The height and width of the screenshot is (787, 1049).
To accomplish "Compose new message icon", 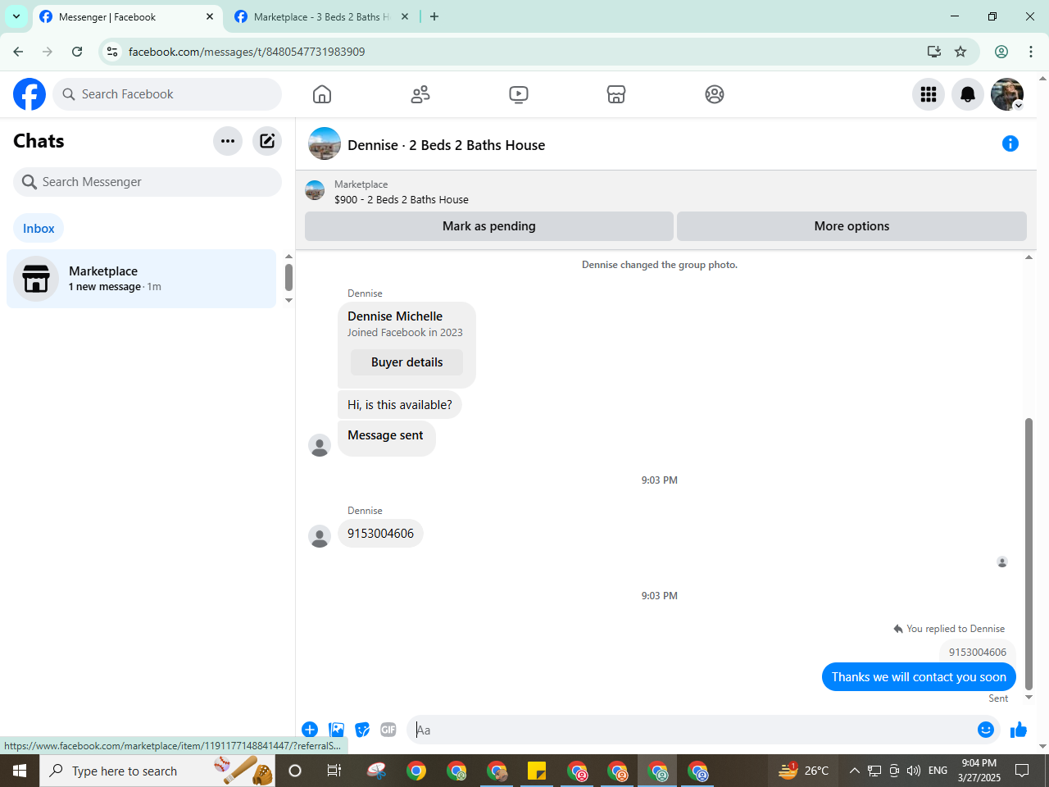I will point(267,141).
